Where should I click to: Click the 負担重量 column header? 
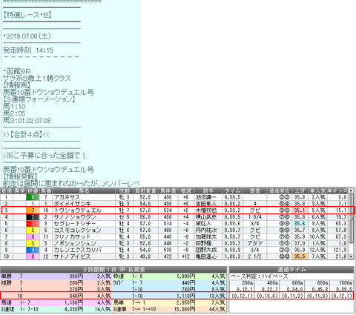click(x=145, y=190)
